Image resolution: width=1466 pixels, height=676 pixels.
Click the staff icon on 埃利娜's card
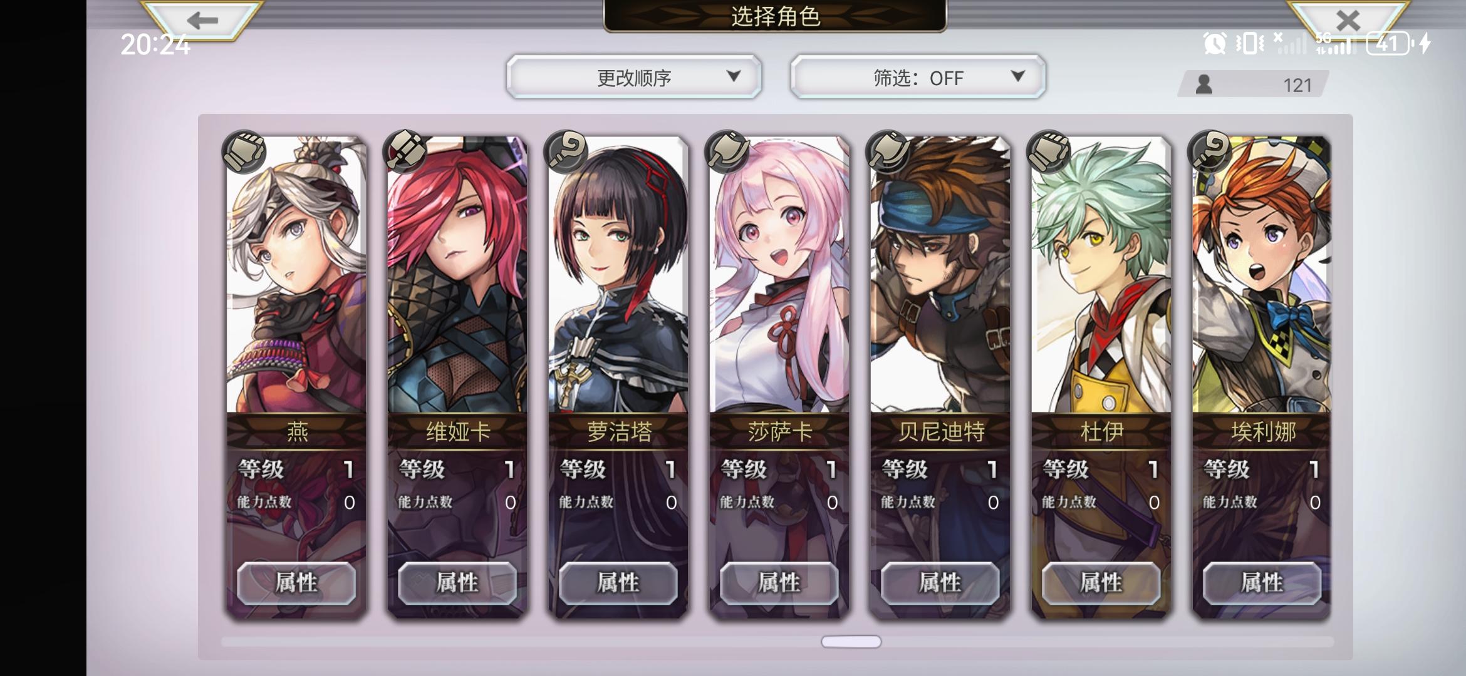point(1210,151)
